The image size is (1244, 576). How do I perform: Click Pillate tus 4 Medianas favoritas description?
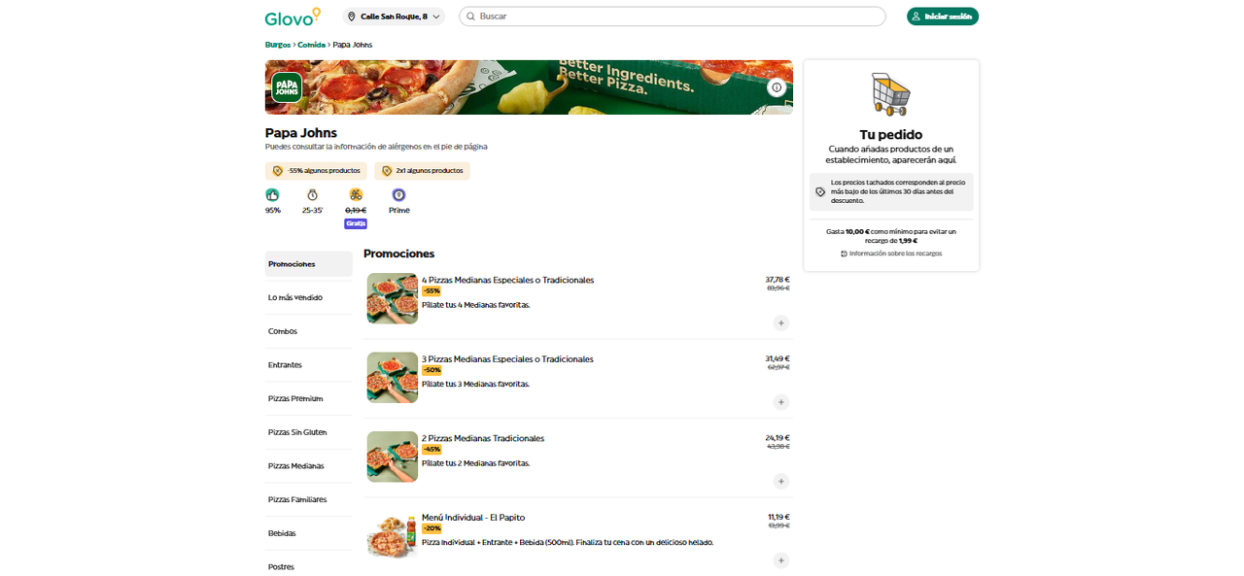click(x=476, y=305)
